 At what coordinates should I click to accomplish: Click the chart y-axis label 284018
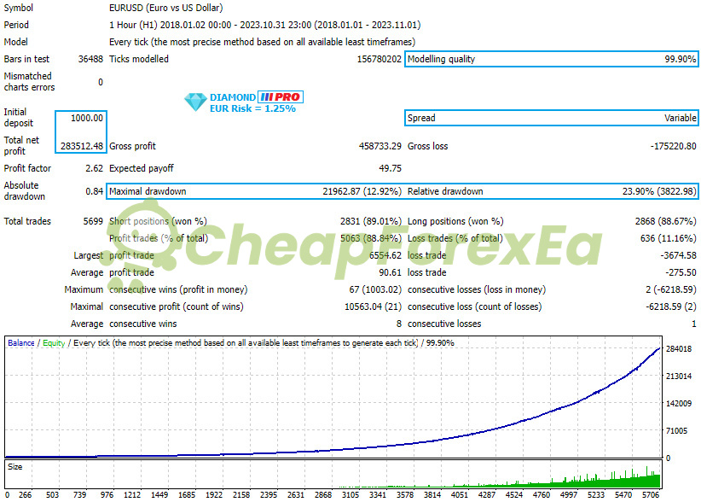[x=679, y=349]
